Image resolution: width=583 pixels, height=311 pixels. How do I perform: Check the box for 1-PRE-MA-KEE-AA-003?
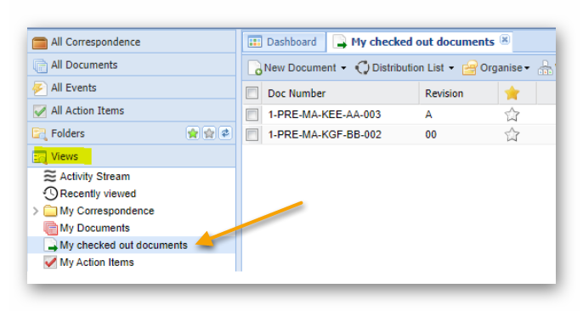252,115
